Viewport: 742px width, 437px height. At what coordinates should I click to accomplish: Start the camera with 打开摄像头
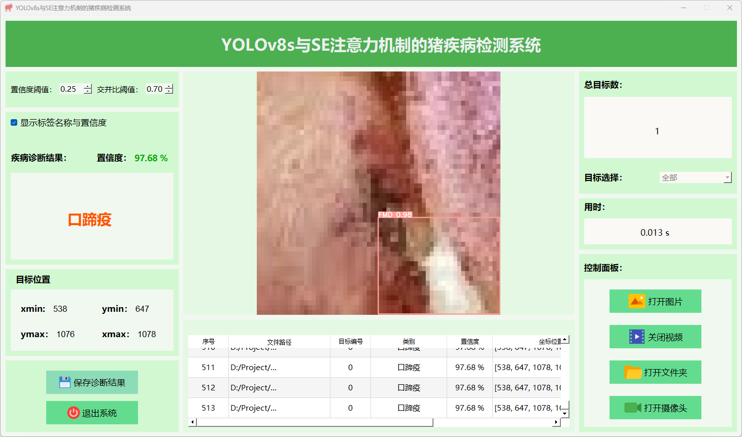pyautogui.click(x=655, y=408)
